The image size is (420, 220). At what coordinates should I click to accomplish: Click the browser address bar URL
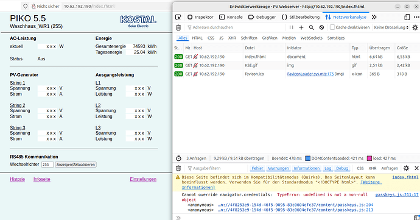89,6
